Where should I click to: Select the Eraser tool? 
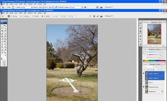2,39
